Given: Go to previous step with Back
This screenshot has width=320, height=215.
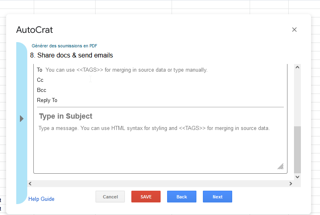Looking at the screenshot, I should tap(182, 197).
